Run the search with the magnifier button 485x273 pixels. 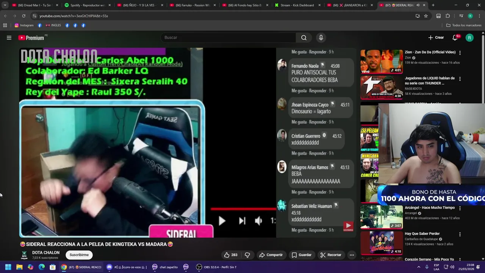pyautogui.click(x=304, y=38)
